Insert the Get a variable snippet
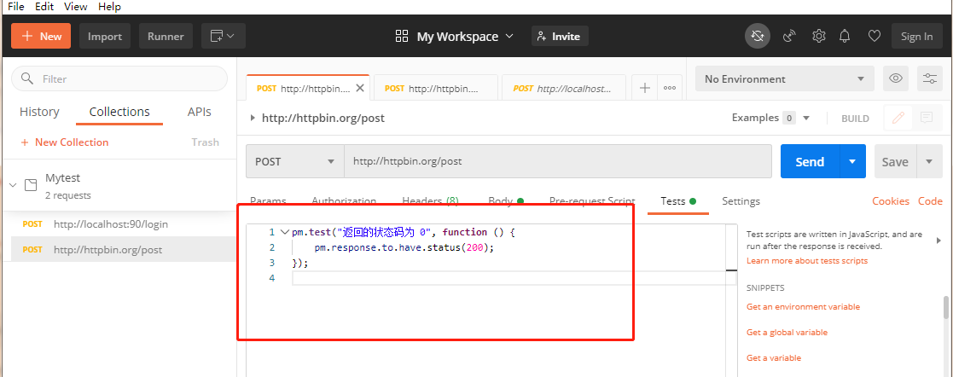The image size is (953, 377). tap(773, 358)
